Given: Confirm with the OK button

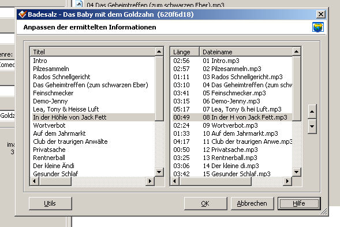Looking at the screenshot, I should (206, 203).
